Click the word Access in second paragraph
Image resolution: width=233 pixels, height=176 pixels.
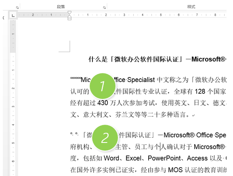[197, 158]
